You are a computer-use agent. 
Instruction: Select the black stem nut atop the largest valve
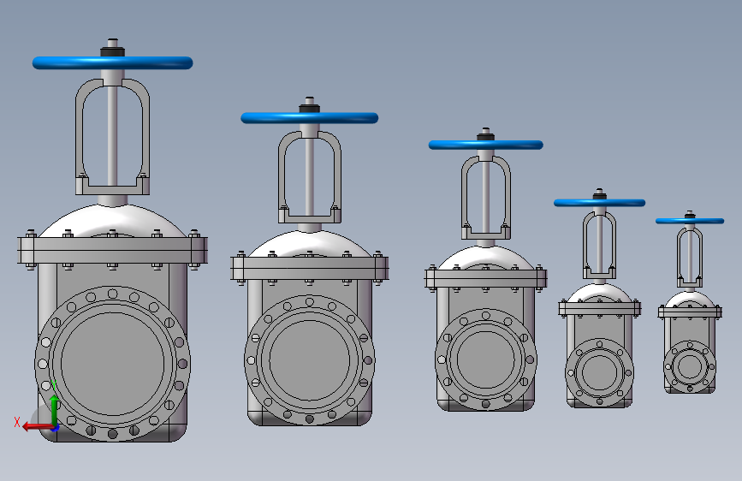tap(113, 51)
